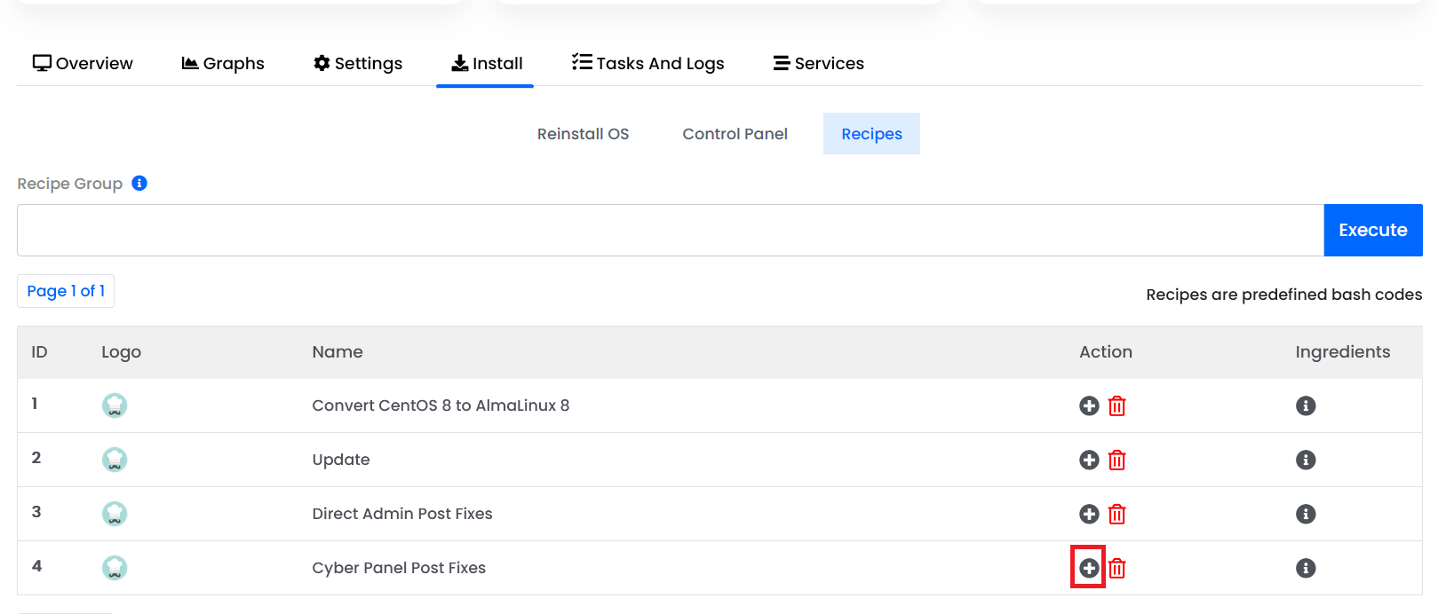Click the Recipe Group info icon

click(x=139, y=183)
